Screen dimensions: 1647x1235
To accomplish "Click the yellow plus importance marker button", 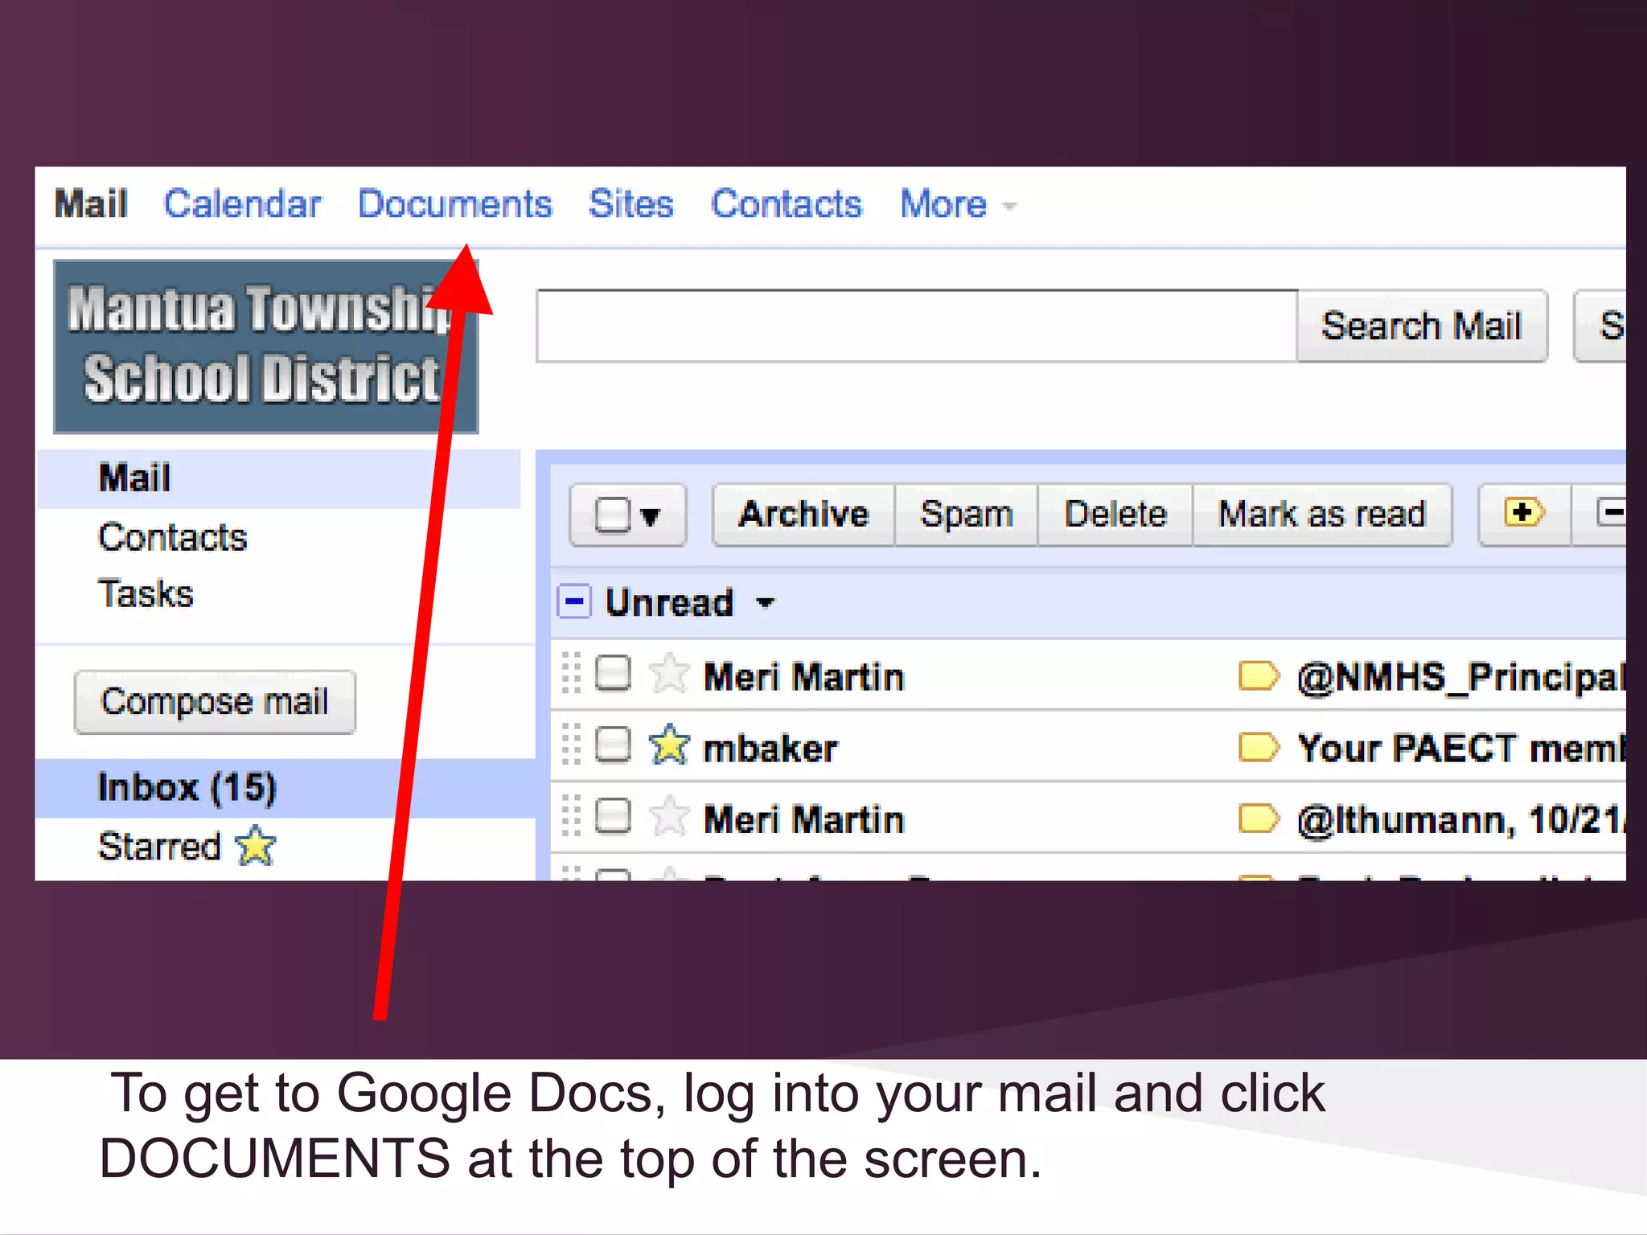I will pos(1523,514).
